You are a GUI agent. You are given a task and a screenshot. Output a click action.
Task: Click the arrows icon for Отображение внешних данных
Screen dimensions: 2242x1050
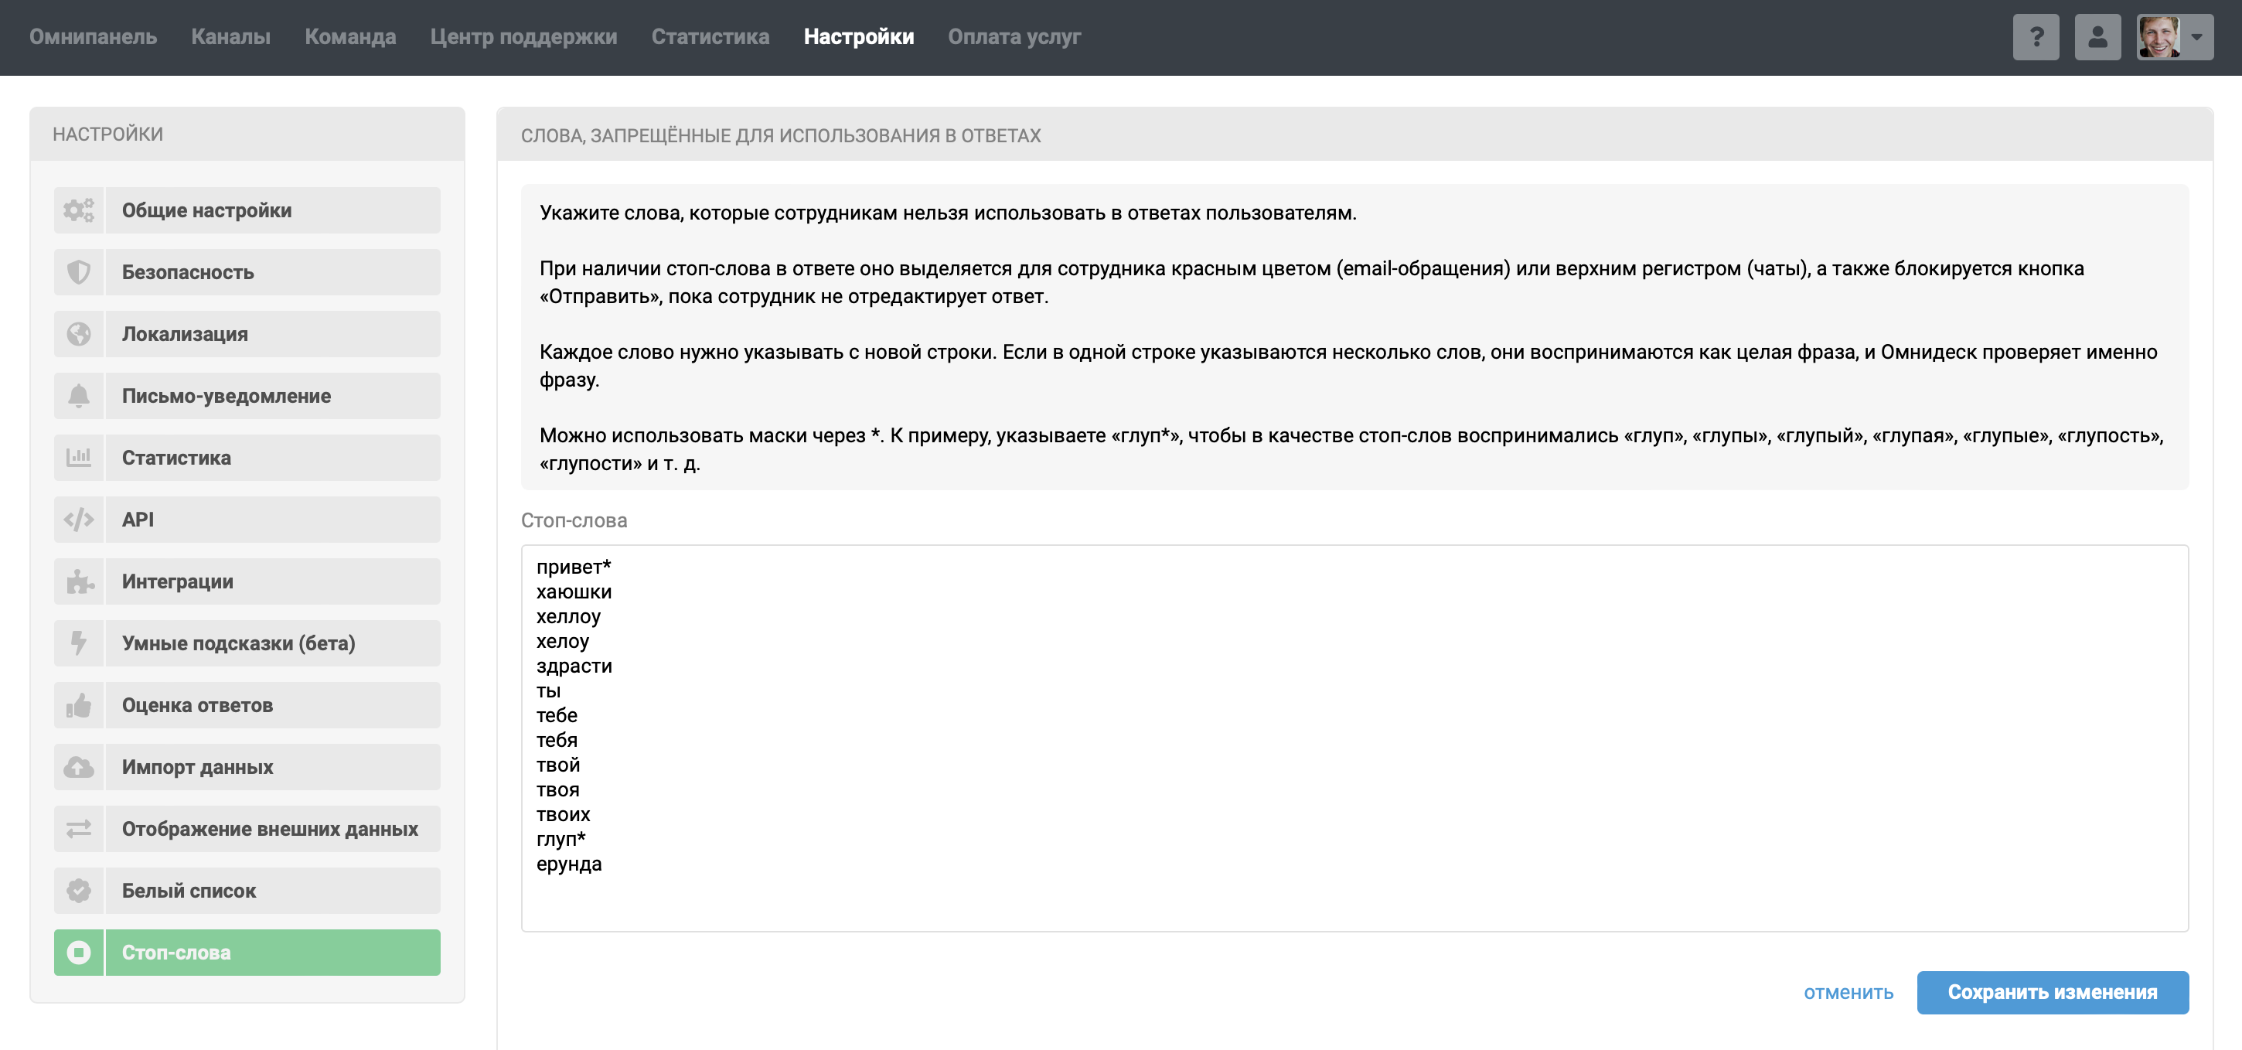click(x=78, y=828)
